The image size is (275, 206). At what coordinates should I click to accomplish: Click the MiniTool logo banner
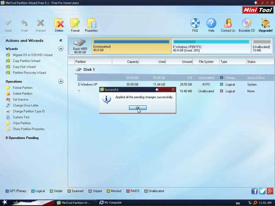[x=258, y=10]
